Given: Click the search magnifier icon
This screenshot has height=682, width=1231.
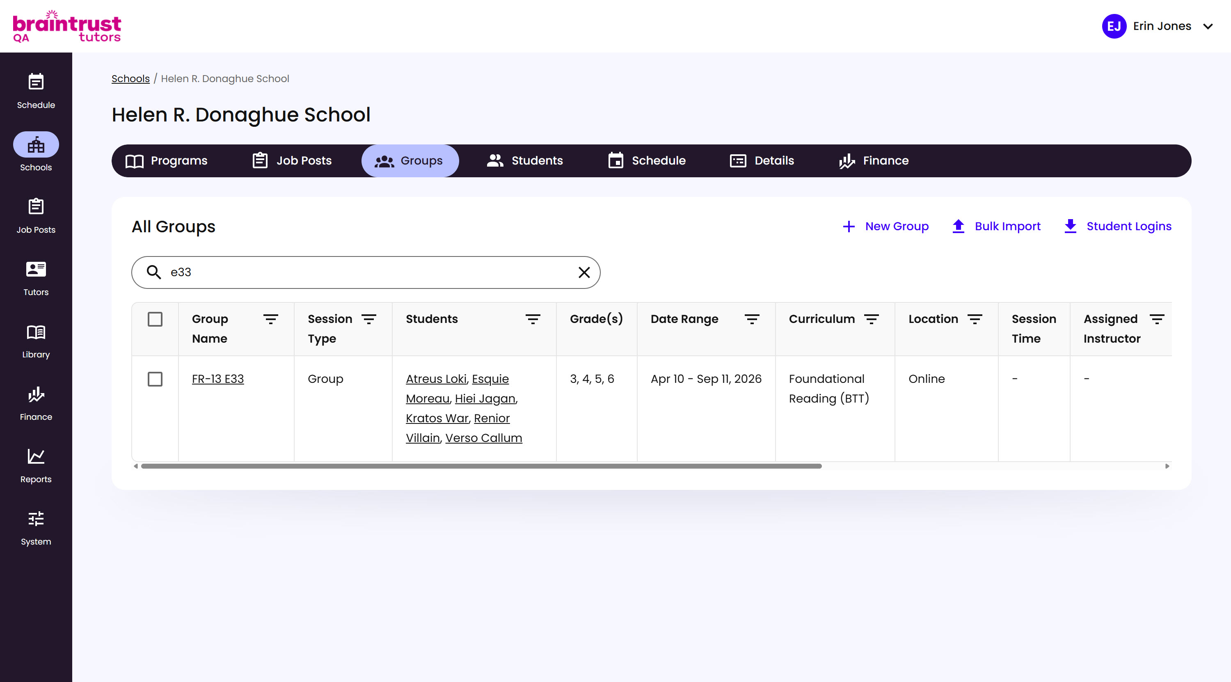Looking at the screenshot, I should pyautogui.click(x=153, y=272).
